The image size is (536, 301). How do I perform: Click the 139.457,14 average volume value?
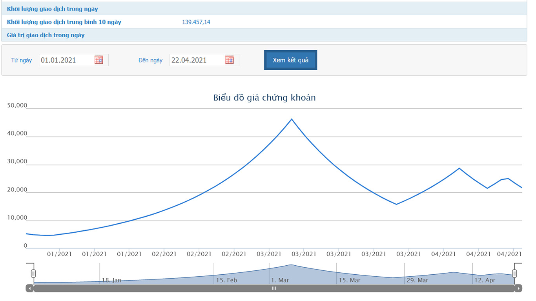196,22
